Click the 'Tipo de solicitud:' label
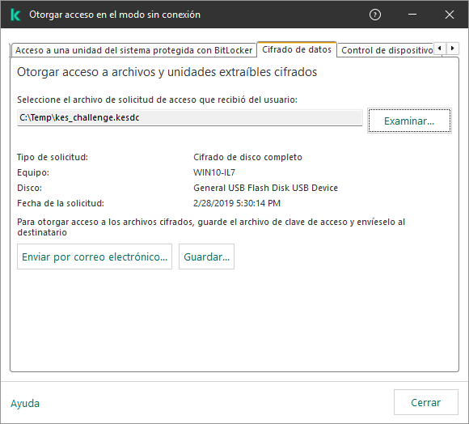 pyautogui.click(x=53, y=157)
